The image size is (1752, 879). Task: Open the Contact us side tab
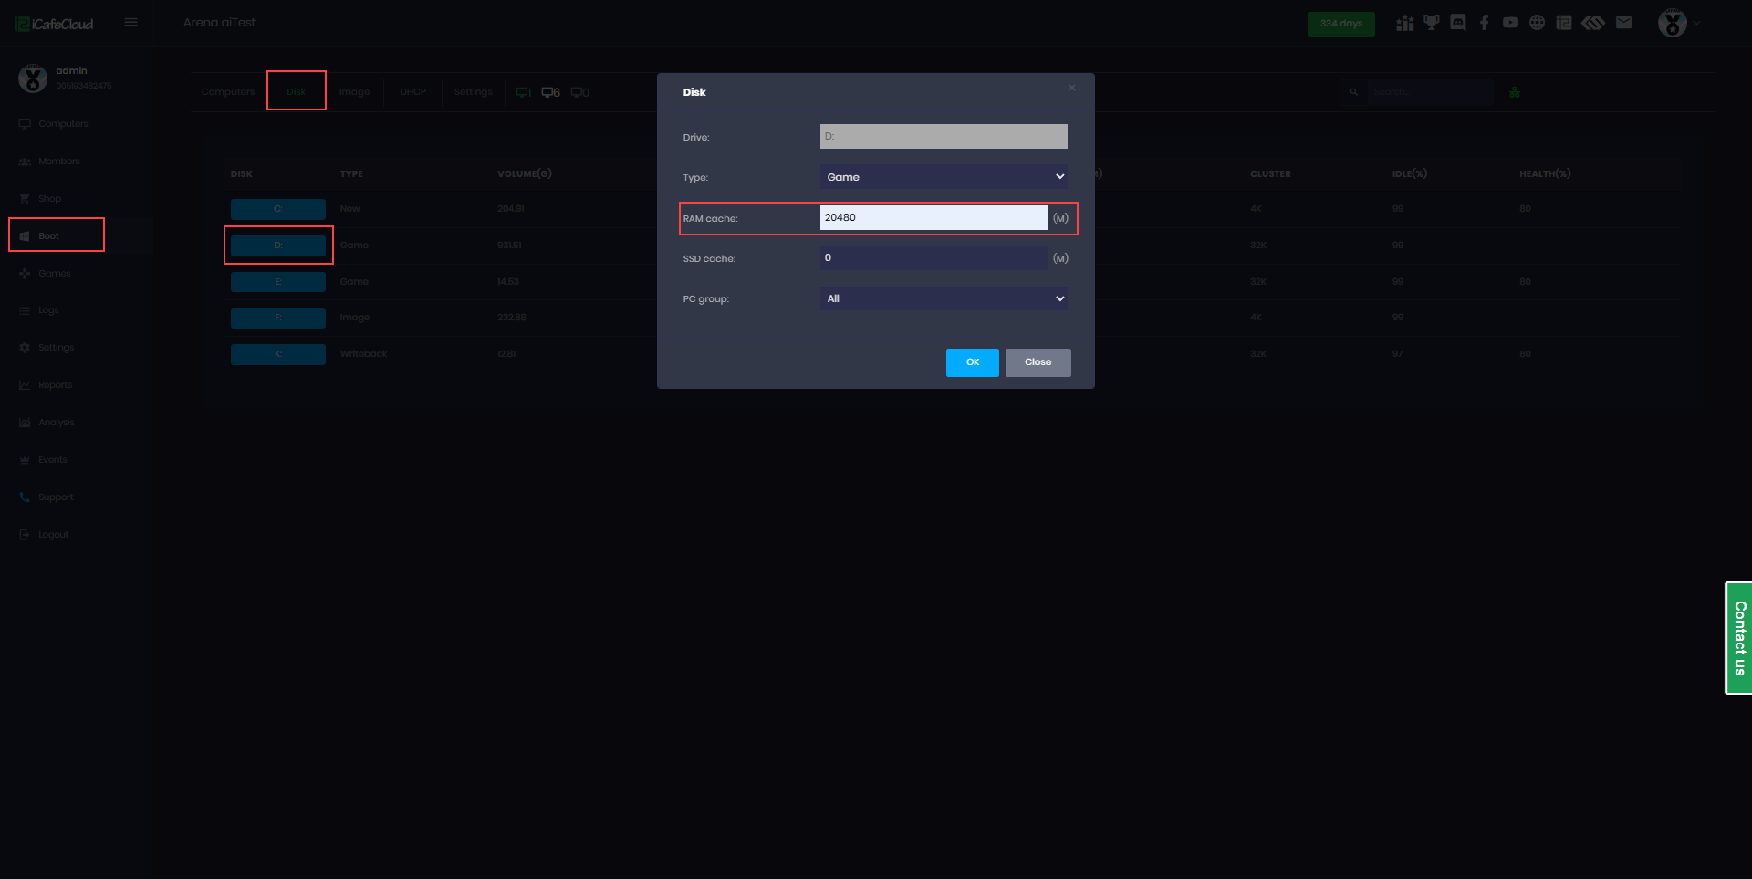tap(1739, 638)
